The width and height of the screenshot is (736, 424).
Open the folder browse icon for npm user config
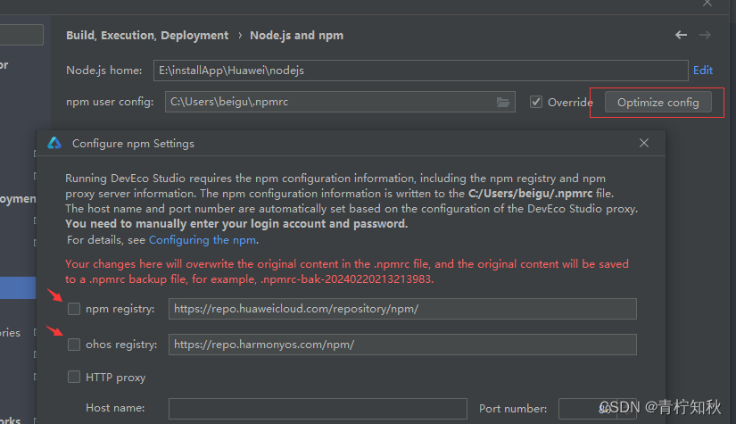click(503, 102)
